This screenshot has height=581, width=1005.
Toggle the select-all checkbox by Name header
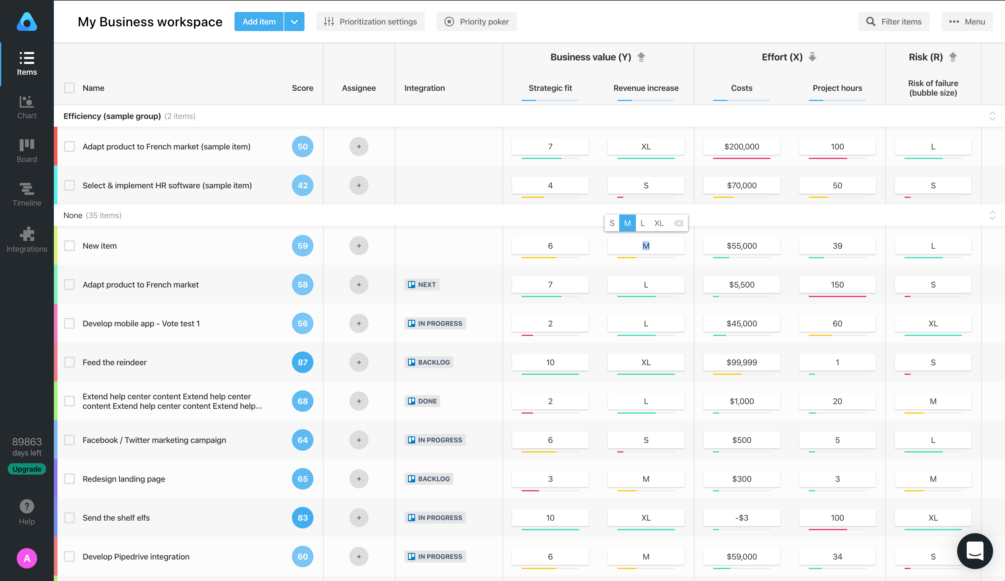click(69, 88)
